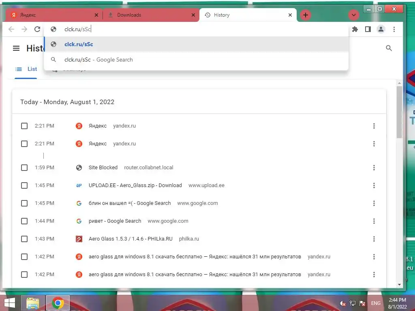Open actions menu for second Яндекс entry
The width and height of the screenshot is (415, 311).
pyautogui.click(x=374, y=144)
